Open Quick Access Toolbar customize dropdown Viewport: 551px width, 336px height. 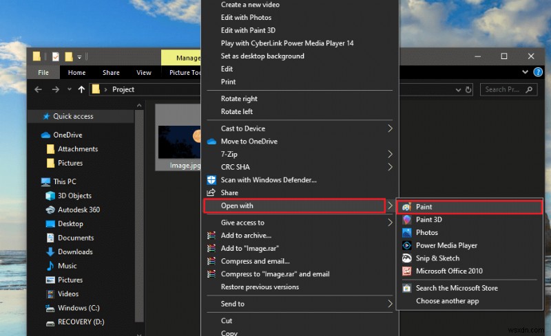tap(79, 57)
